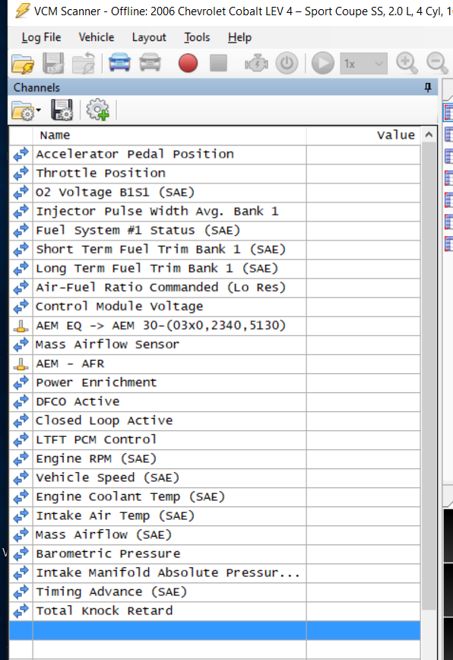Click arrow icon beside Engine RPM (SAE)
The width and height of the screenshot is (453, 660).
click(21, 458)
